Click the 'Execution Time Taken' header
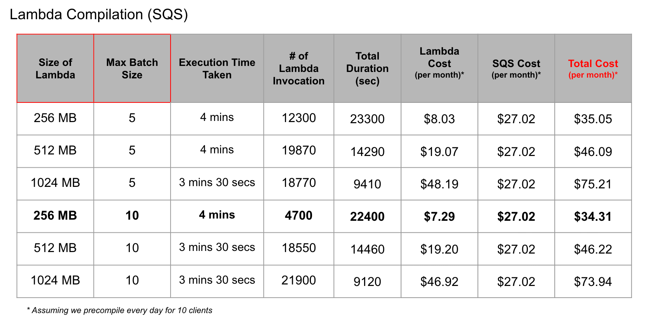Viewport: 652px width, 321px height. (217, 69)
